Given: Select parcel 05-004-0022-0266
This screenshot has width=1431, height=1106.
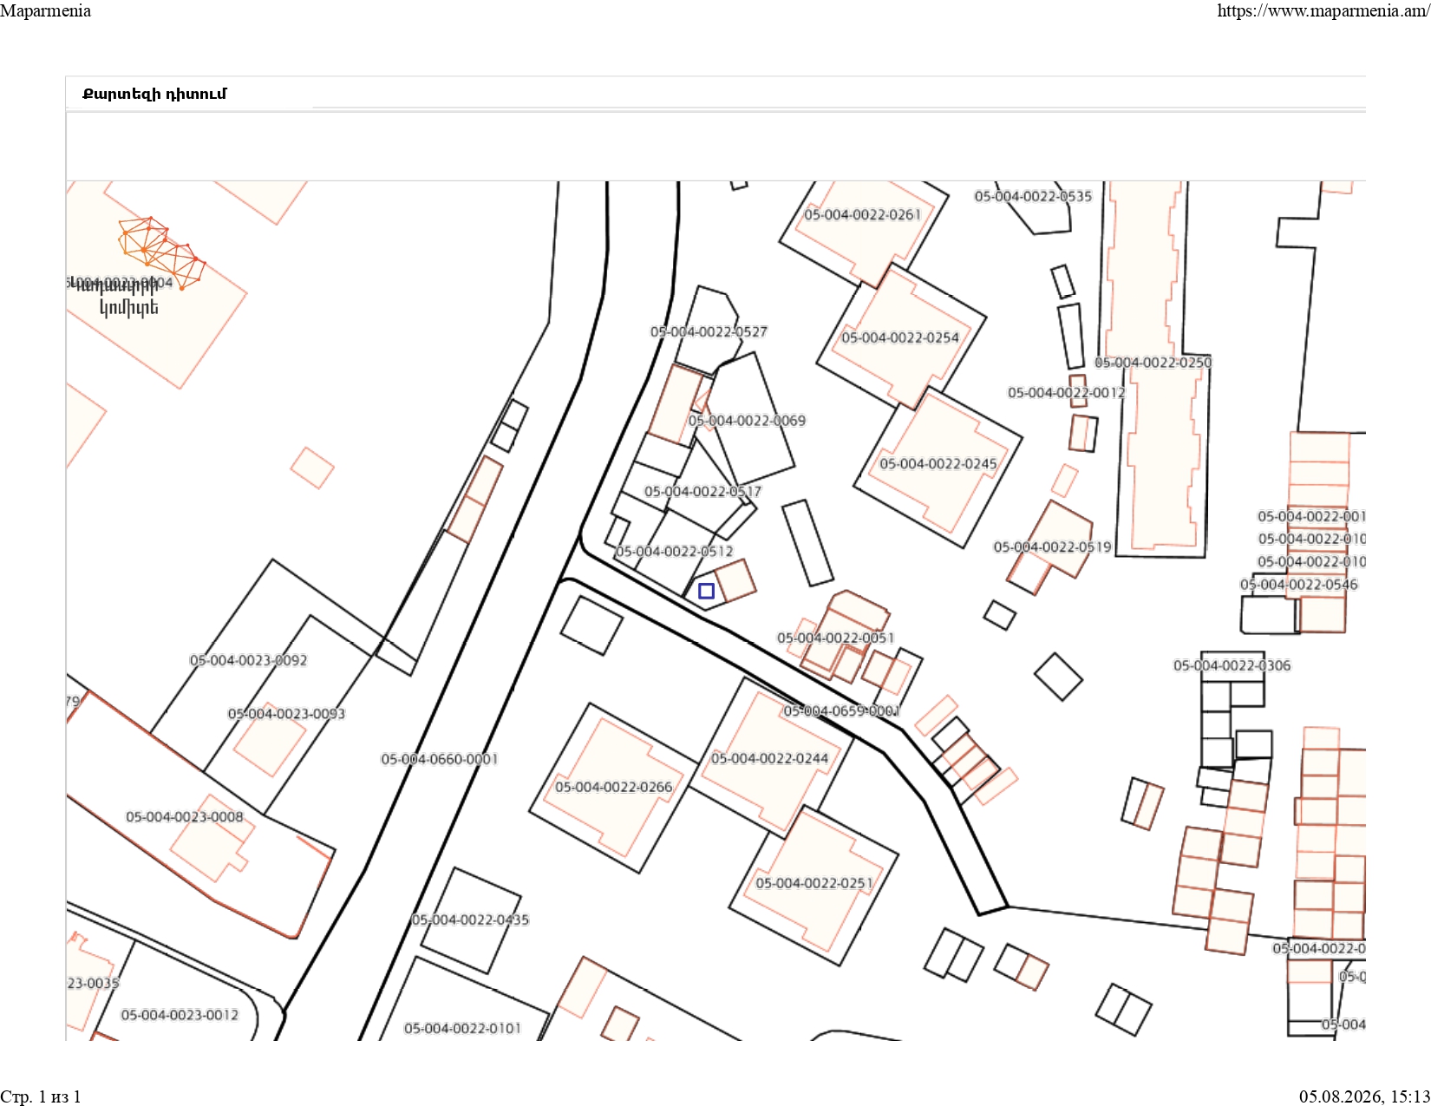Looking at the screenshot, I should click(614, 787).
